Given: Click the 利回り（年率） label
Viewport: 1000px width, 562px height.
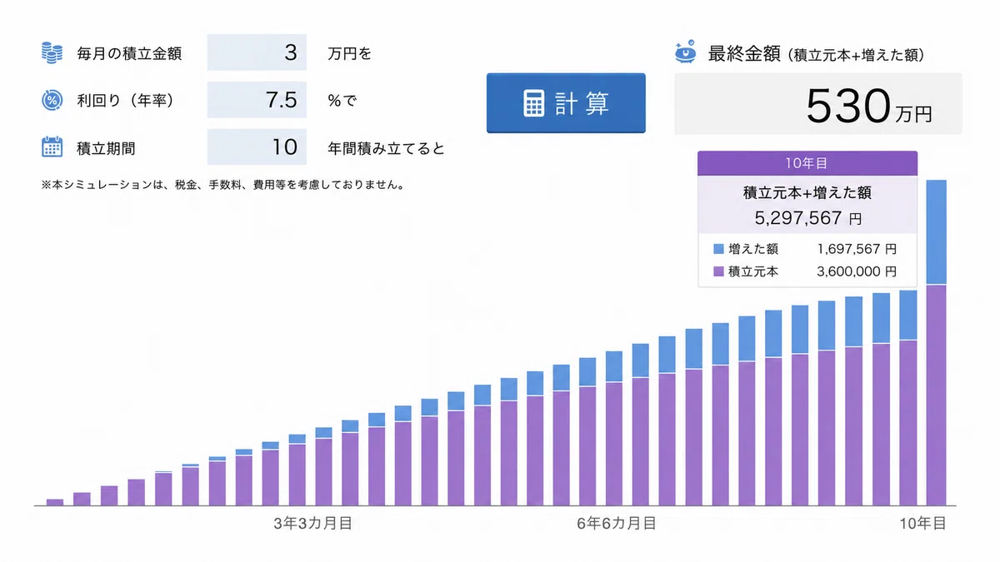Looking at the screenshot, I should coord(126,101).
